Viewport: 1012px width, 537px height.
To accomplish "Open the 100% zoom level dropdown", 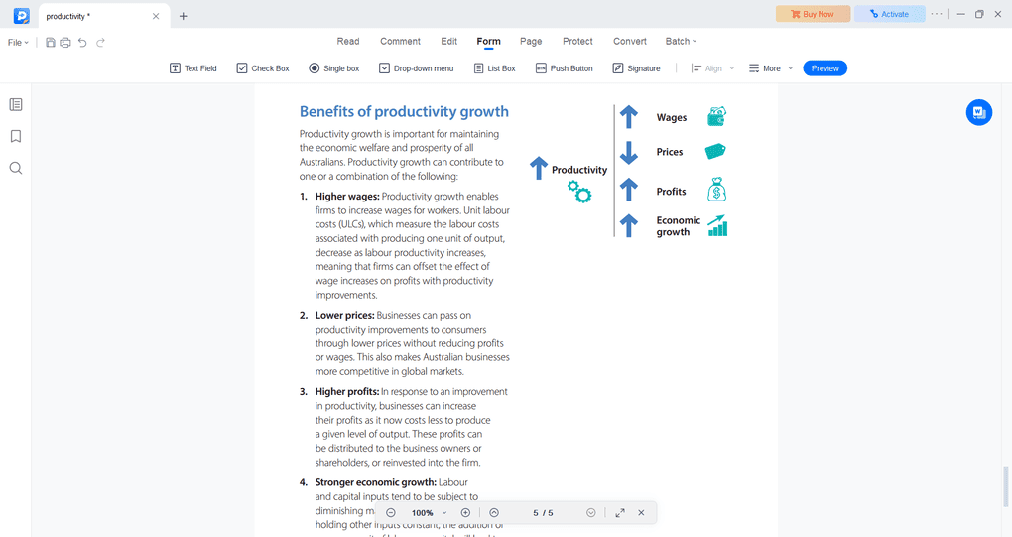I will click(430, 513).
